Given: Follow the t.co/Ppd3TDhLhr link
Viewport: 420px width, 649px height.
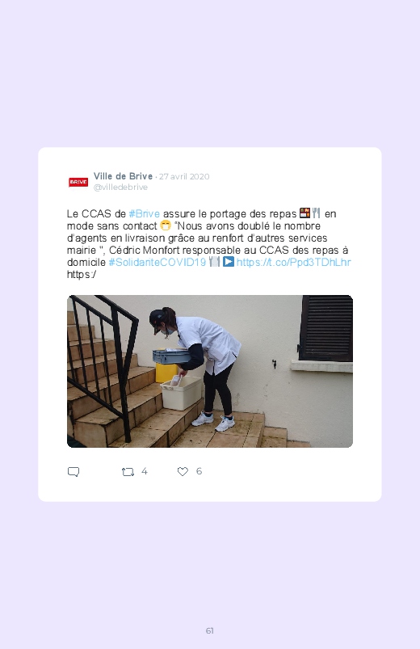Looking at the screenshot, I should [294, 263].
